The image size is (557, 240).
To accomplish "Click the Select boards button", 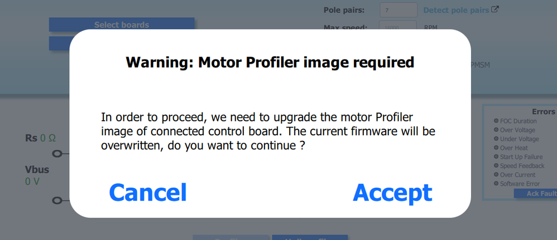I will tap(122, 25).
